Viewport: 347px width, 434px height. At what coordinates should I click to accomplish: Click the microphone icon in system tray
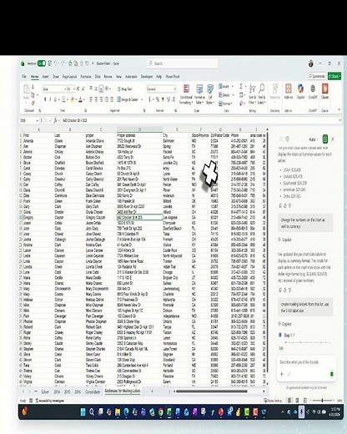[301, 412]
